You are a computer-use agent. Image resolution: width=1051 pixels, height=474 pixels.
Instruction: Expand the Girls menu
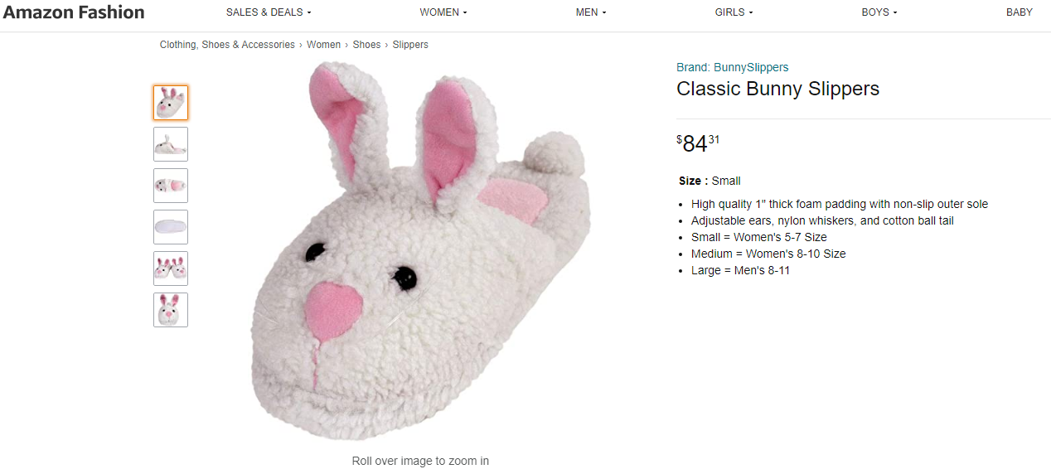734,12
